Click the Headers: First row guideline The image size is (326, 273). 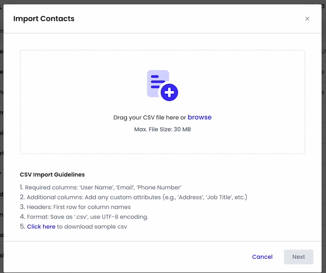[x=79, y=207]
